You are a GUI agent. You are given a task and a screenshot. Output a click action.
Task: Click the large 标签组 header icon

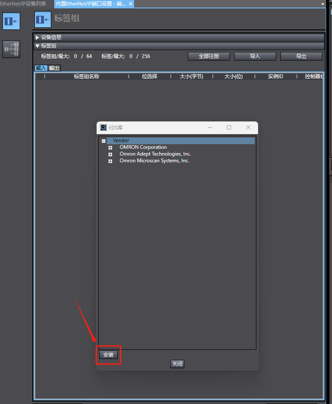click(x=43, y=19)
